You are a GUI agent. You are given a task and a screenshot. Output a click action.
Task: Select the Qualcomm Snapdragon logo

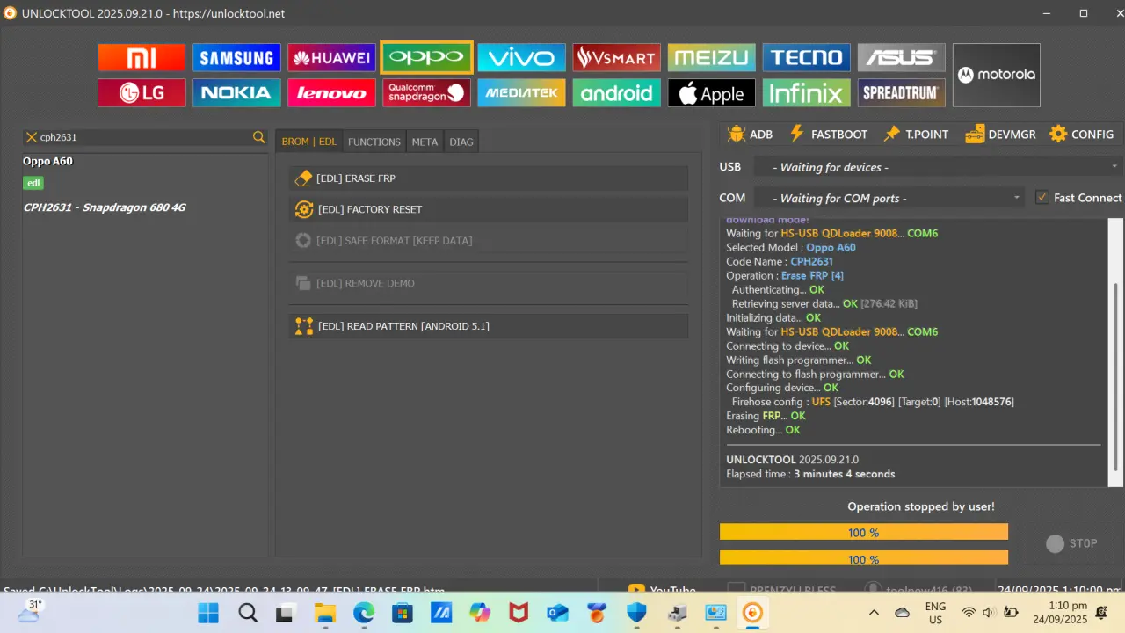pos(426,93)
